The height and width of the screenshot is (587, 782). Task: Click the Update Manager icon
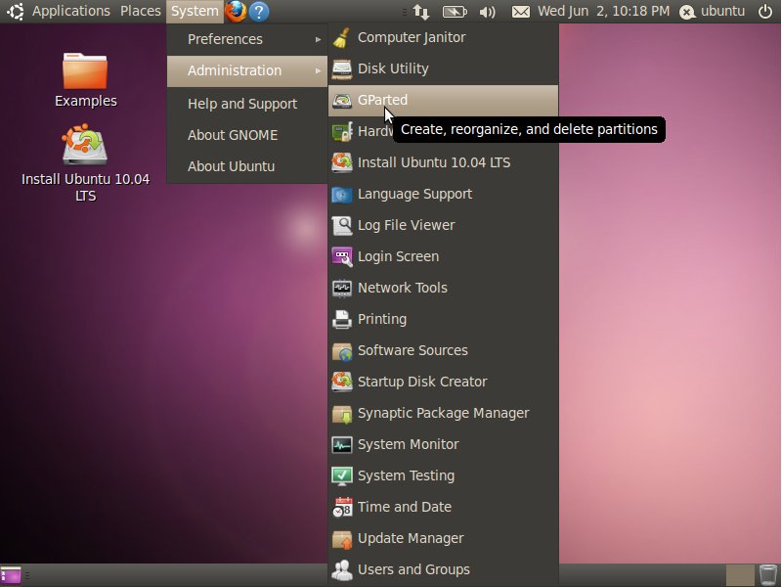(x=341, y=539)
